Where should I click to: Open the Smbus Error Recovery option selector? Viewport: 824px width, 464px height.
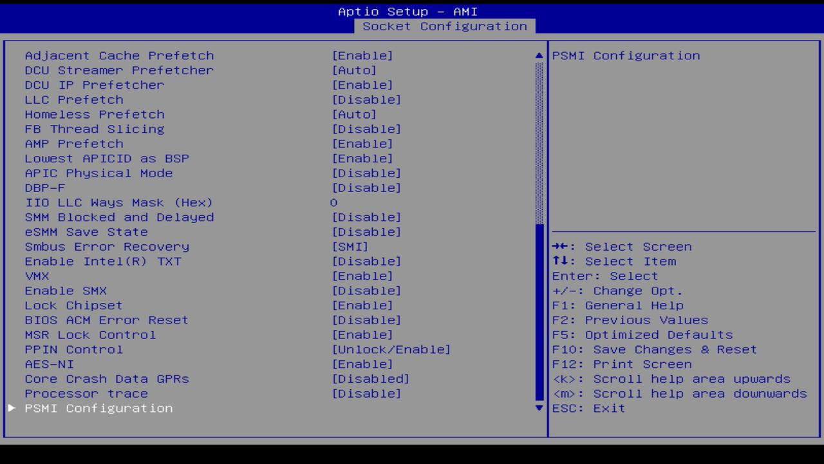point(350,246)
